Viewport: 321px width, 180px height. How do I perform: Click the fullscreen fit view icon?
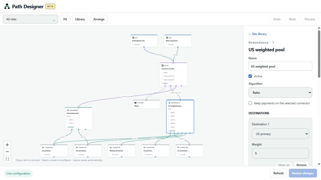(7, 159)
